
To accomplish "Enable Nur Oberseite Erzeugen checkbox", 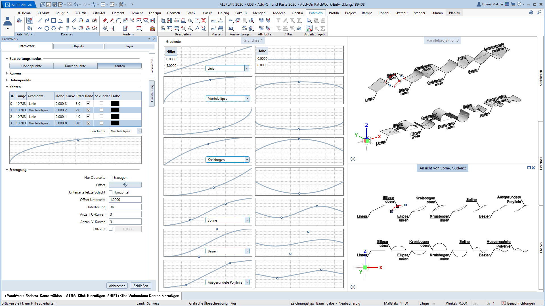I will [x=111, y=178].
